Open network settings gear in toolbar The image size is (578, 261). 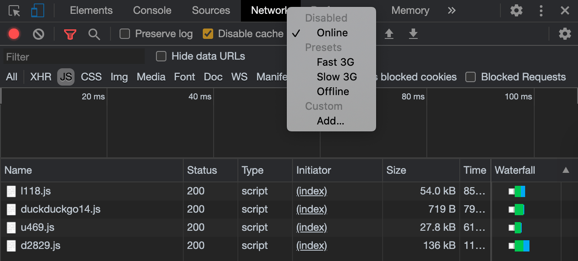pos(565,34)
